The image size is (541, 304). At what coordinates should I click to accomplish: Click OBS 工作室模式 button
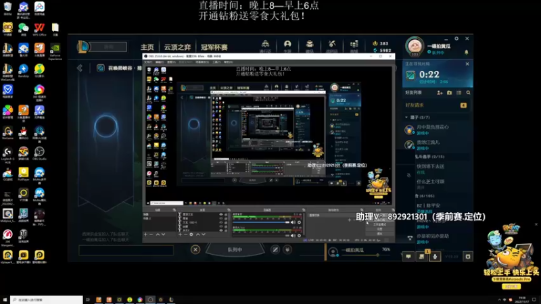pyautogui.click(x=379, y=224)
